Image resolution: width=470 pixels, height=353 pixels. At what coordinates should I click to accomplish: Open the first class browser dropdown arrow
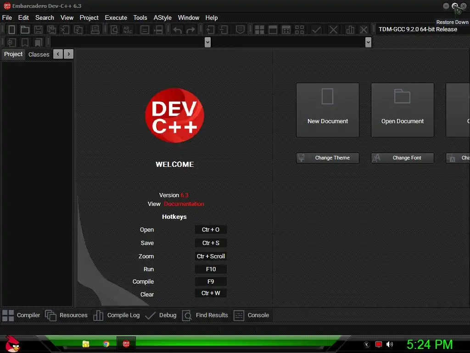[207, 42]
